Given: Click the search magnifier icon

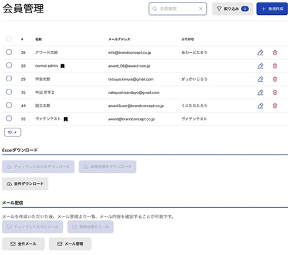Looking at the screenshot, I should [x=155, y=9].
